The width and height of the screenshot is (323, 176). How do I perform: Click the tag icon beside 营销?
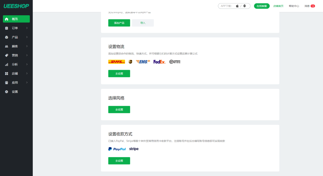pos(7,55)
